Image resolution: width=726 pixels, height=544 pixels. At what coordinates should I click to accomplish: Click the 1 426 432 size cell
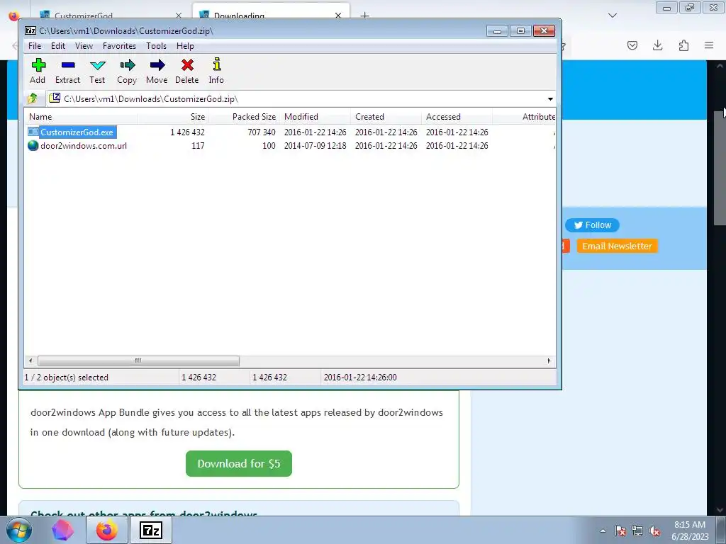[187, 132]
